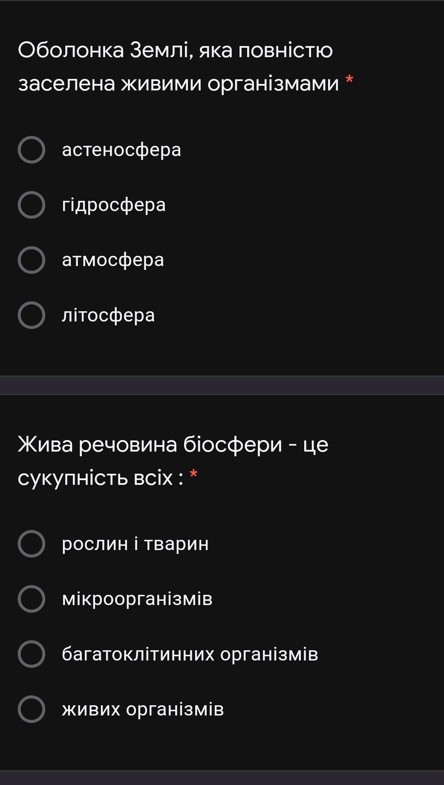Click багатоклітинних організмів answer label

pos(190,654)
